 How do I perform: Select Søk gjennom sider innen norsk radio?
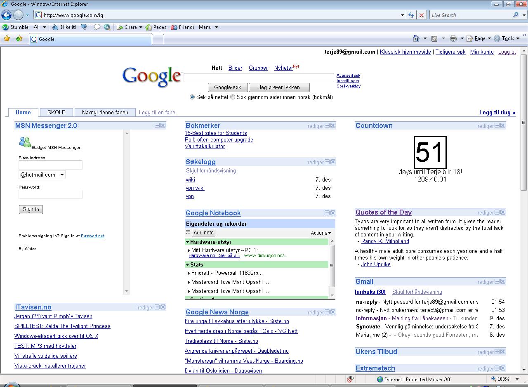coord(233,97)
